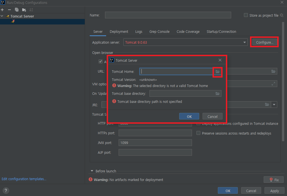Open the JRE dropdown arrow
The height and width of the screenshot is (196, 287).
[274, 105]
